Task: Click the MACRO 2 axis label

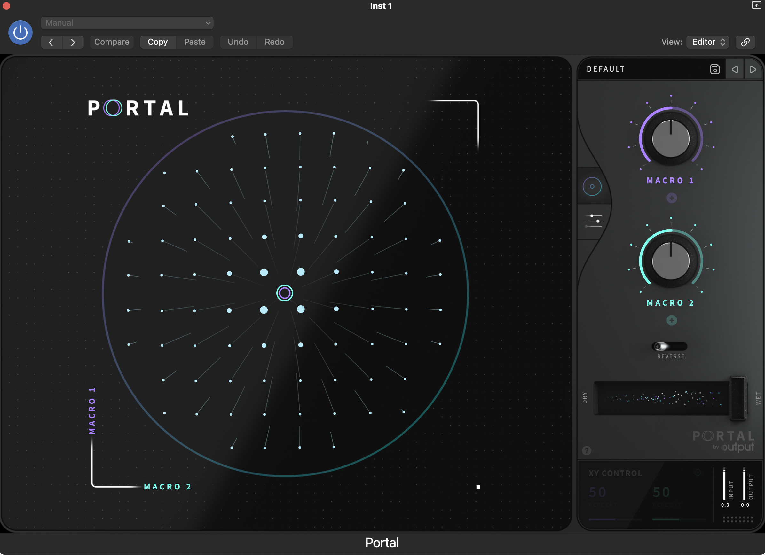Action: [x=168, y=487]
